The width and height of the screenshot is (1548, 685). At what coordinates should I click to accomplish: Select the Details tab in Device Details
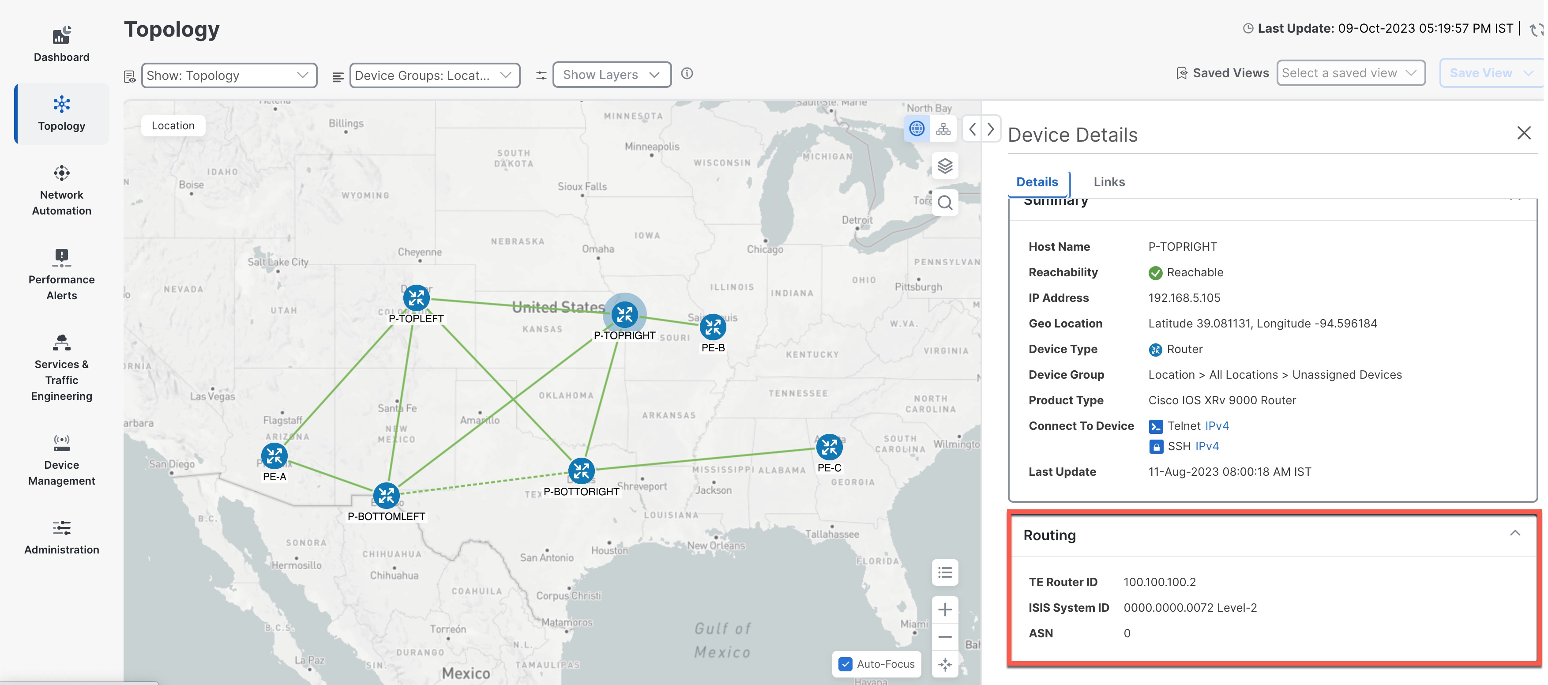coord(1037,181)
